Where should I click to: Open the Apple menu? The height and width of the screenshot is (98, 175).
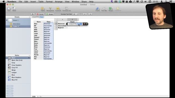[x=4, y=1]
